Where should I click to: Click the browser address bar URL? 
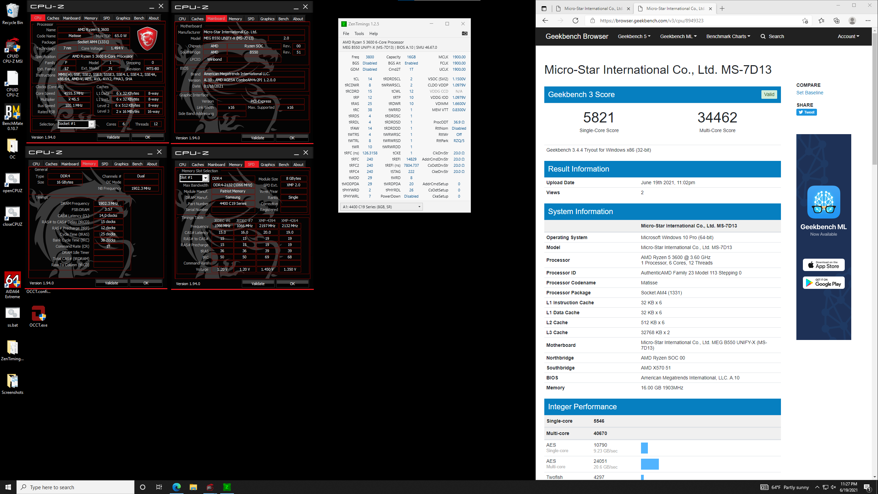pyautogui.click(x=652, y=21)
